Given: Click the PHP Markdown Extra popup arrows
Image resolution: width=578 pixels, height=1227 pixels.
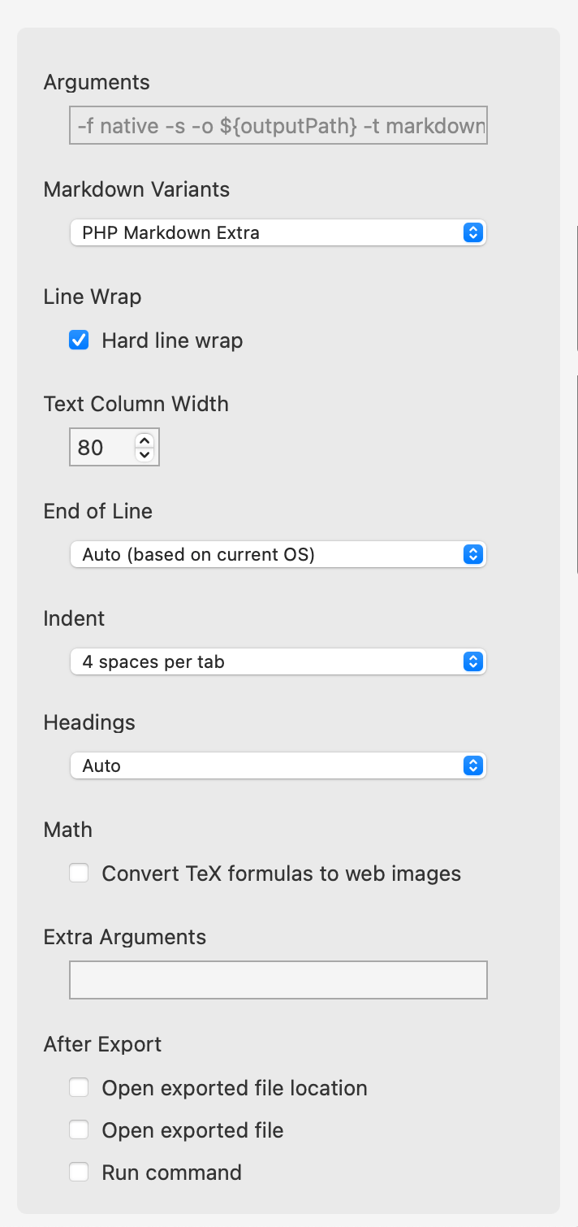Looking at the screenshot, I should point(473,233).
